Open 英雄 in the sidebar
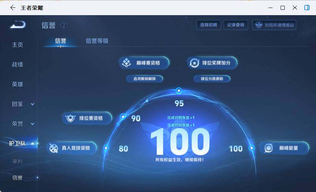Viewport: 316px width, 192px height. 17,84
